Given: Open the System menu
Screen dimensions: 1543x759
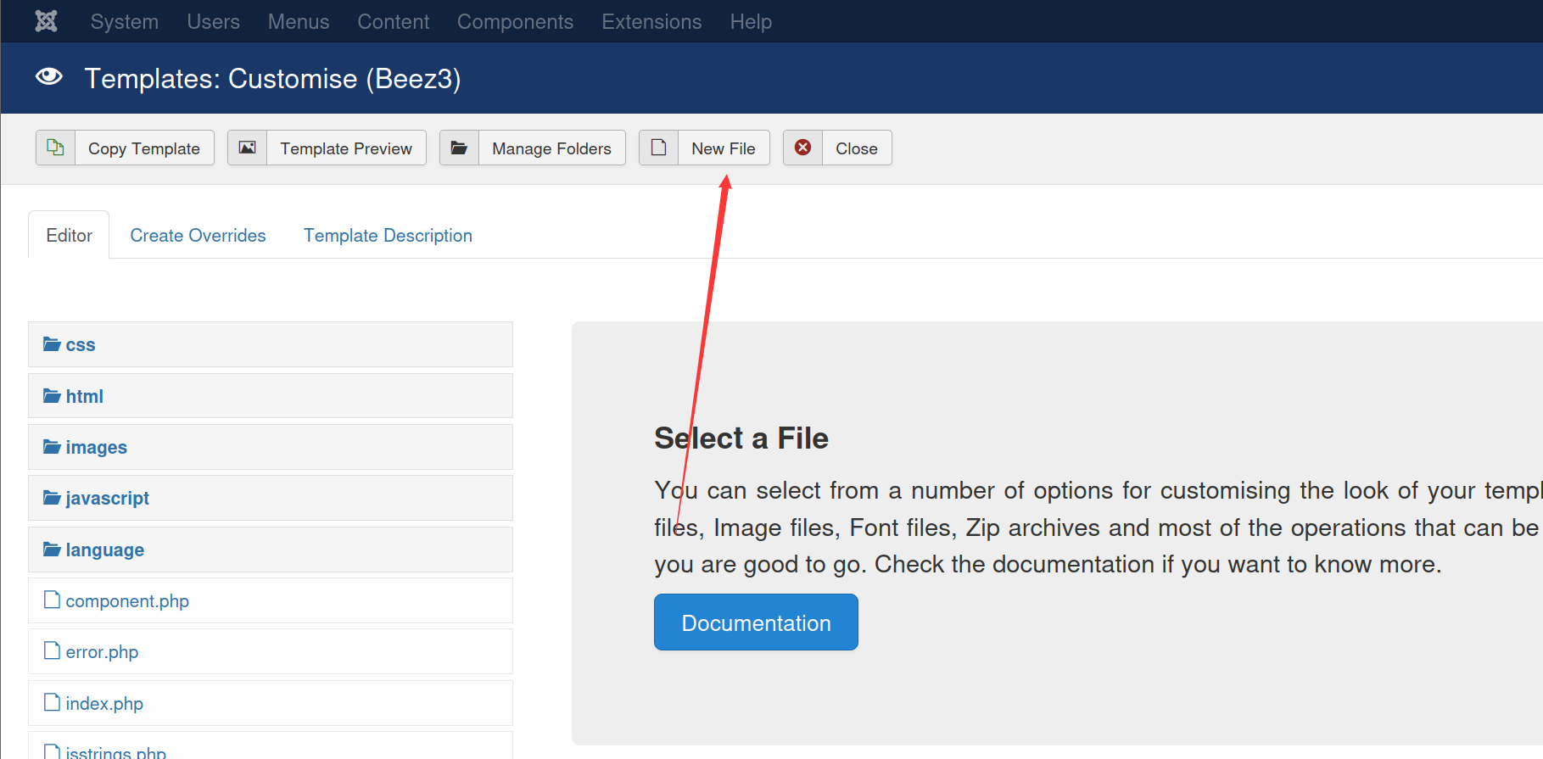Looking at the screenshot, I should click(125, 21).
